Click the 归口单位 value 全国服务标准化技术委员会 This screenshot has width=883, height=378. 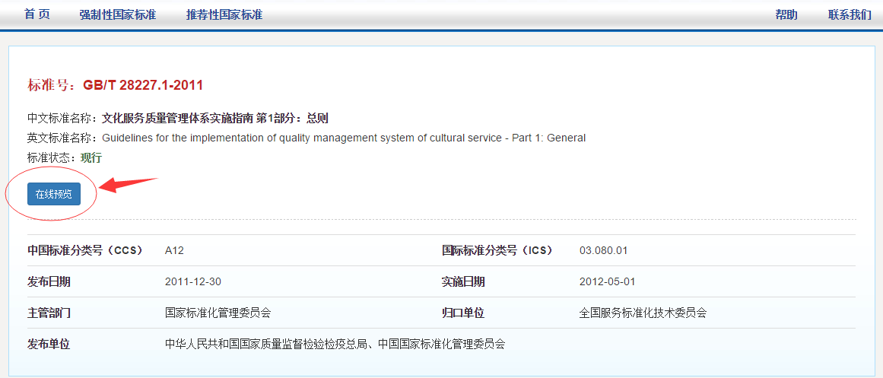[x=643, y=313]
